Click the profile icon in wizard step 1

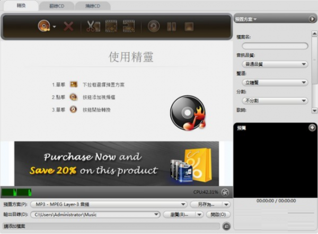pos(74,85)
